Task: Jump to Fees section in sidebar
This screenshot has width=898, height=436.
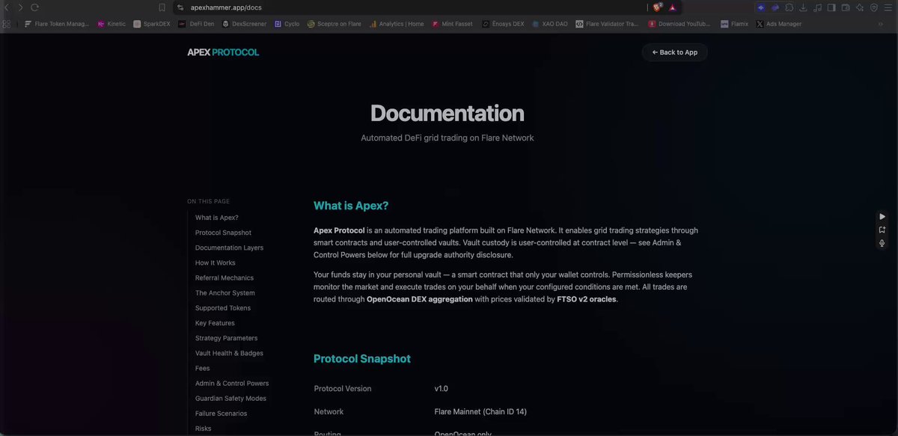Action: (203, 368)
